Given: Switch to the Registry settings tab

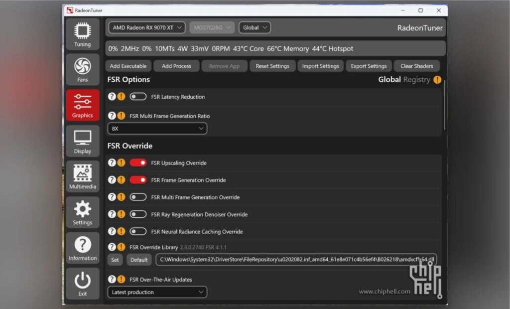Looking at the screenshot, I should tap(417, 79).
